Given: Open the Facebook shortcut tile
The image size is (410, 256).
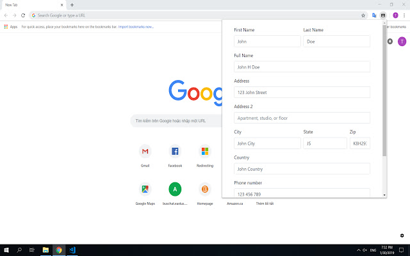Looking at the screenshot, I should [175, 156].
